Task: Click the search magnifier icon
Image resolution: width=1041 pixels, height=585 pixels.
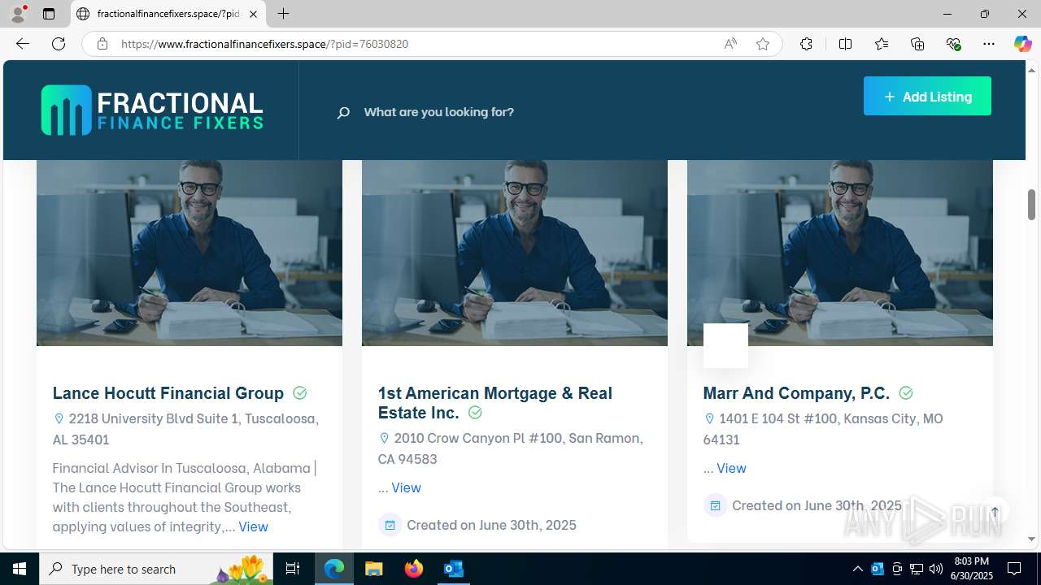Action: coord(343,112)
